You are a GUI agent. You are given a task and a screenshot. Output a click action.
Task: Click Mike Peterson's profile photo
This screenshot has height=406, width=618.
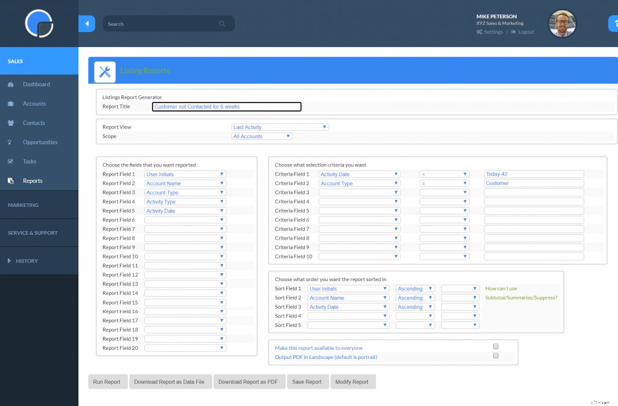click(562, 24)
